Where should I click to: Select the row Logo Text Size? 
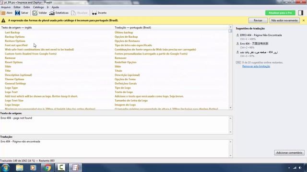point(114,101)
